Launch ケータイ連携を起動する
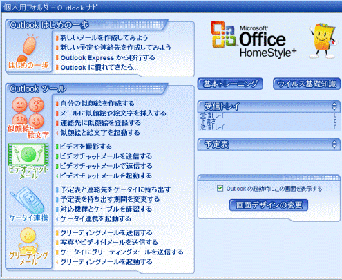Screen dimensions: 342x280 [95, 218]
